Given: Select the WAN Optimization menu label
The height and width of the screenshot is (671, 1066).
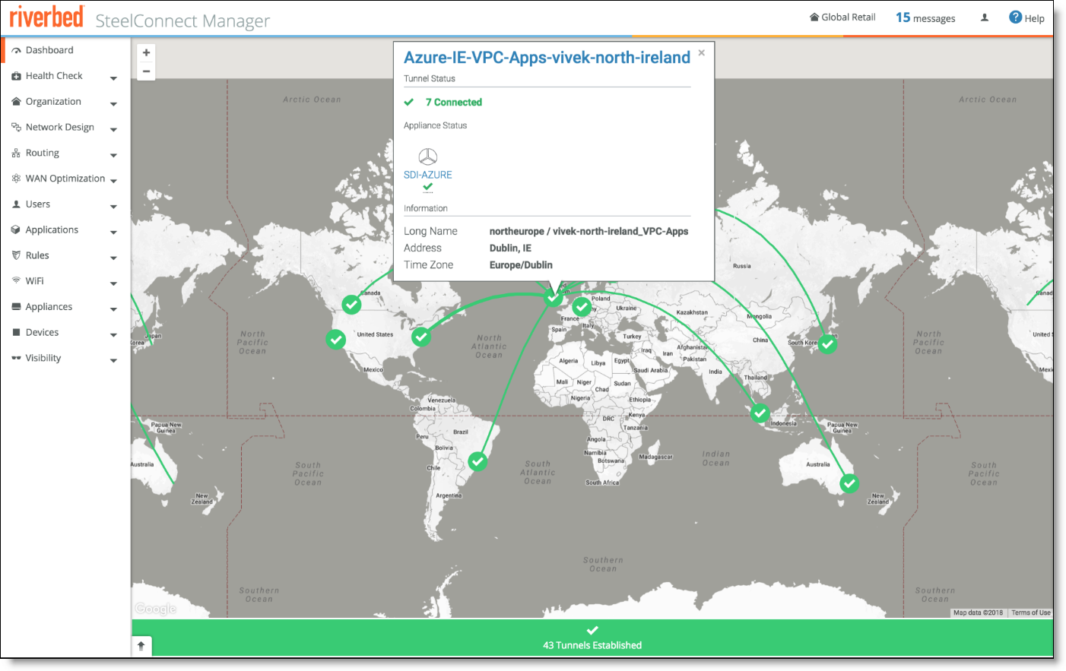Looking at the screenshot, I should [x=65, y=179].
